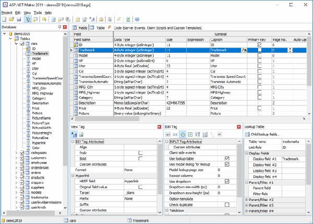Toggle the cars table checkbox in tree
Image resolution: width=313 pixels, height=224 pixels.
click(22, 43)
